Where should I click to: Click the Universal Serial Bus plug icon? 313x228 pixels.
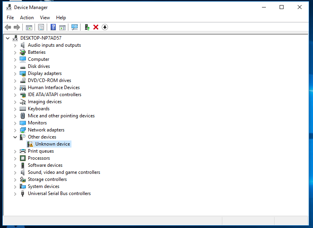pyautogui.click(x=22, y=193)
